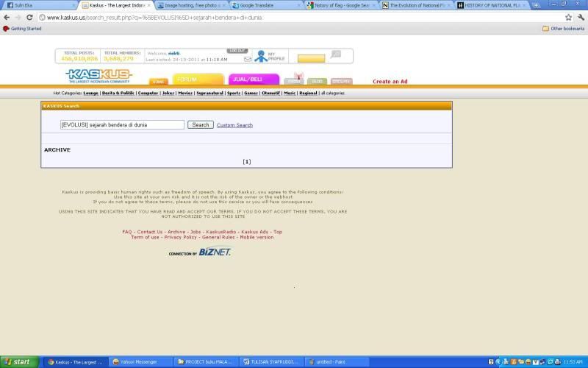
Task: Switch to PROJECT buku taskbar folder window
Action: tap(207, 362)
